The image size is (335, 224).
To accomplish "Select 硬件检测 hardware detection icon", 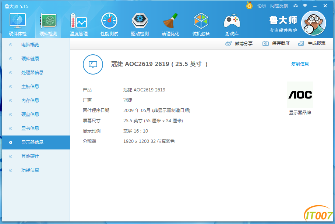I will pyautogui.click(x=48, y=21).
